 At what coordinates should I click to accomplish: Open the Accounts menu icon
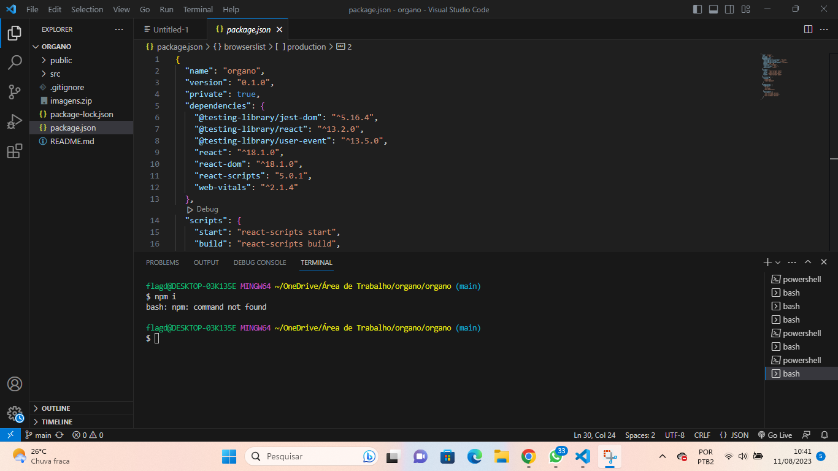(15, 384)
